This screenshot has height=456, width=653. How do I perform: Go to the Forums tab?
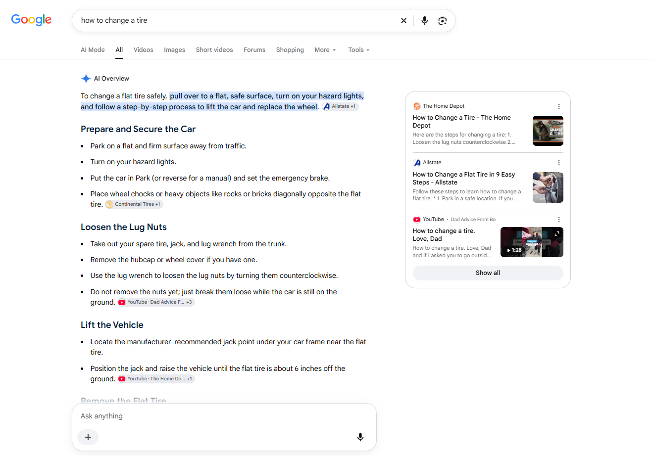pyautogui.click(x=254, y=50)
